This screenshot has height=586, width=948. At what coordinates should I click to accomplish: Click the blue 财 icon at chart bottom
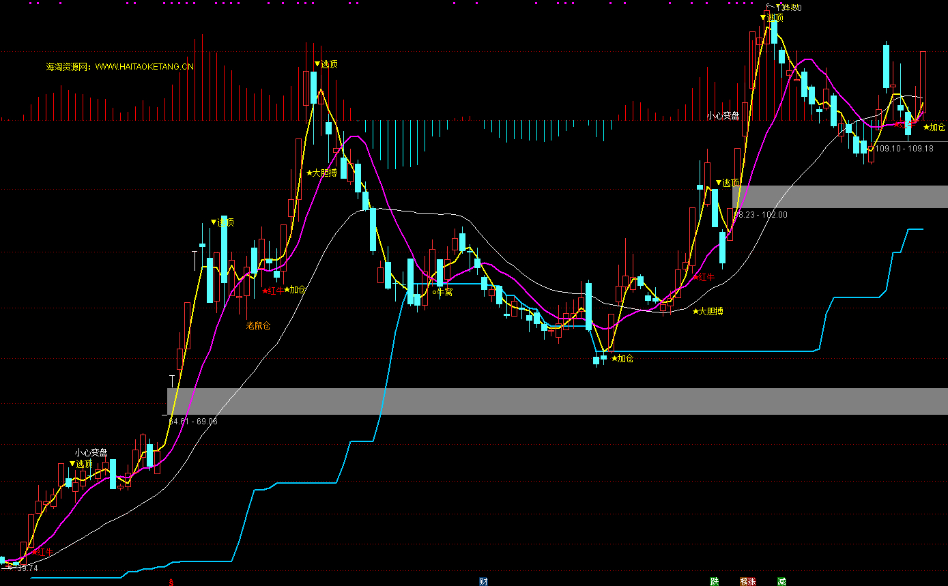pos(483,582)
